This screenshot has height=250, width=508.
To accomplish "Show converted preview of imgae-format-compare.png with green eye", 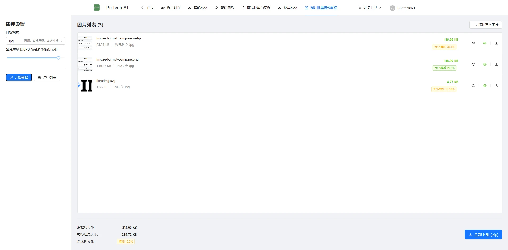I will (485, 64).
